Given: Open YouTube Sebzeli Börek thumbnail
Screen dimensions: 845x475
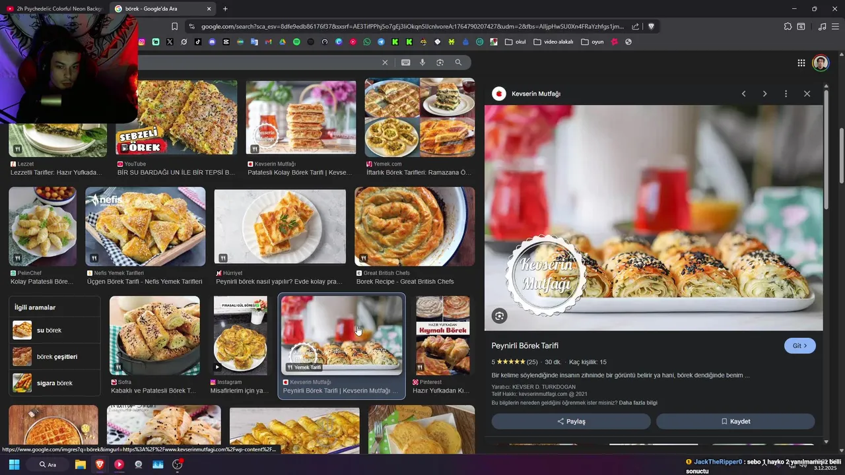Looking at the screenshot, I should point(176,117).
